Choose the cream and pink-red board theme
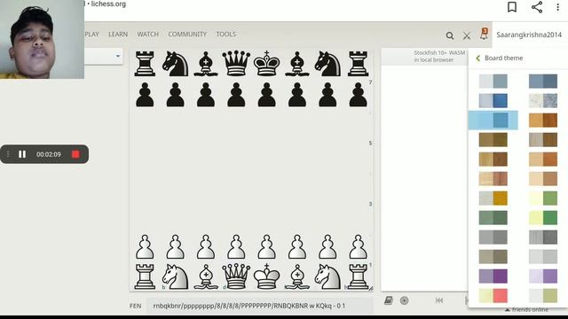Viewport: 568px width, 319px height. point(493,296)
